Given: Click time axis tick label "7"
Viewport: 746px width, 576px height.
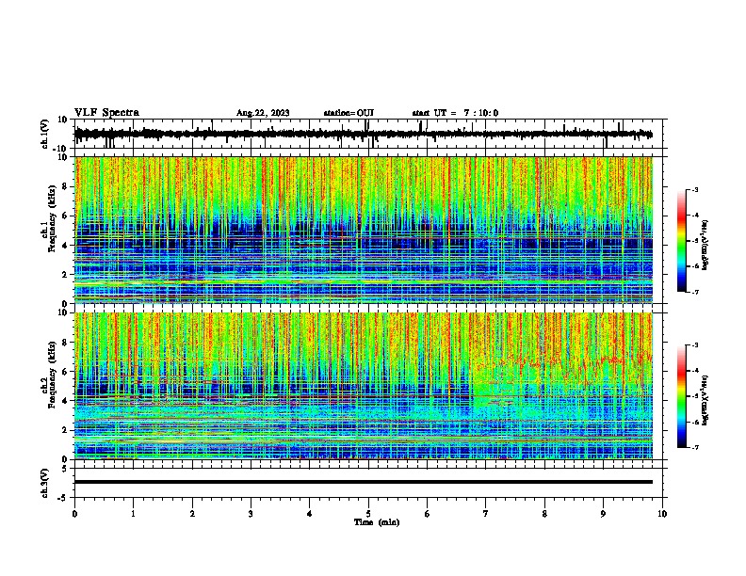Looking at the screenshot, I should click(486, 514).
